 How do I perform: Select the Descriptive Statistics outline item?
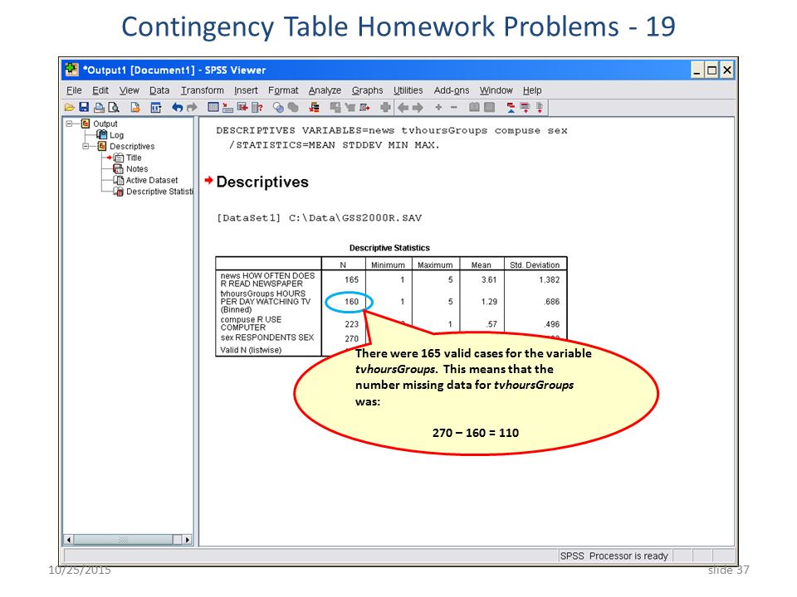159,192
